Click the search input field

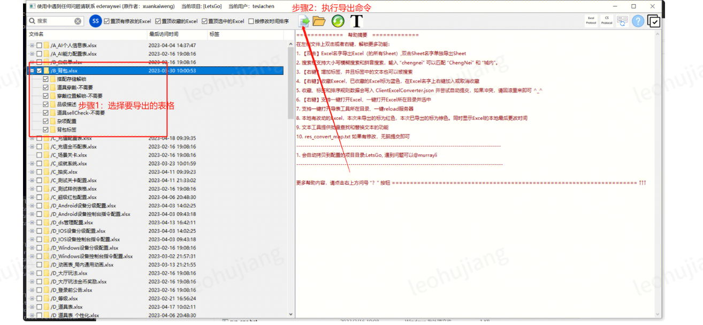pyautogui.click(x=54, y=21)
